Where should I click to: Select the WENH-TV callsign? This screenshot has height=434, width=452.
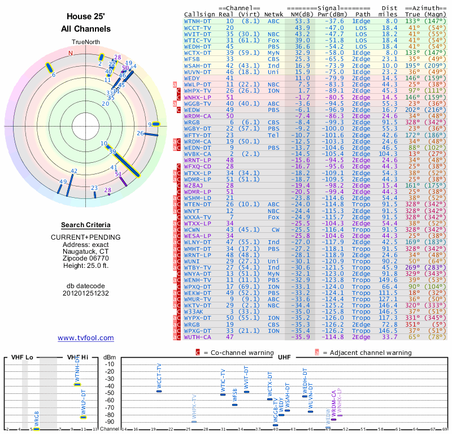[197, 280]
